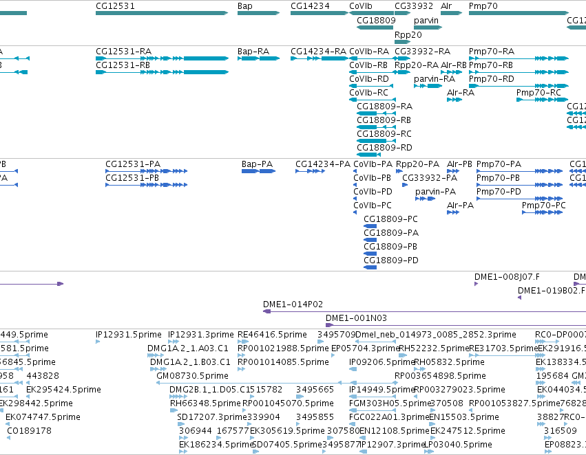
Task: Select transcript CG12531-RB
Action: [123, 65]
